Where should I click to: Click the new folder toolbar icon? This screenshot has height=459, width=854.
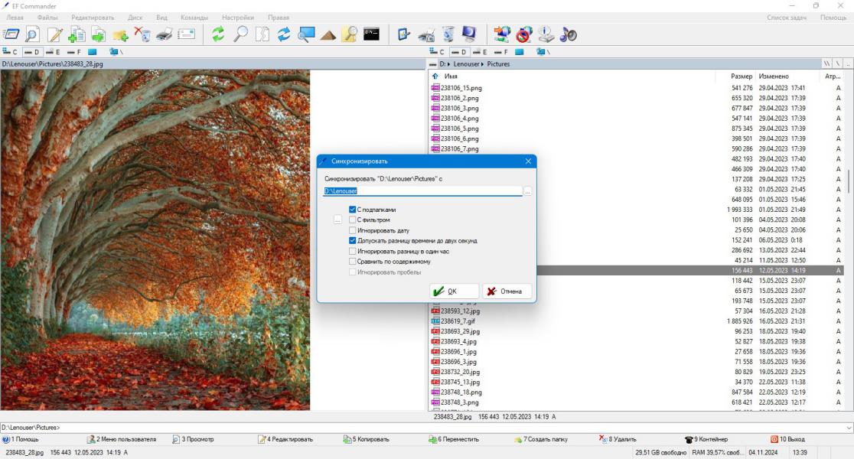(120, 35)
